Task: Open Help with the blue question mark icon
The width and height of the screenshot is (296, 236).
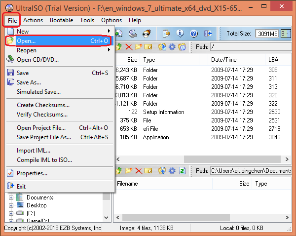Action: pos(194,34)
